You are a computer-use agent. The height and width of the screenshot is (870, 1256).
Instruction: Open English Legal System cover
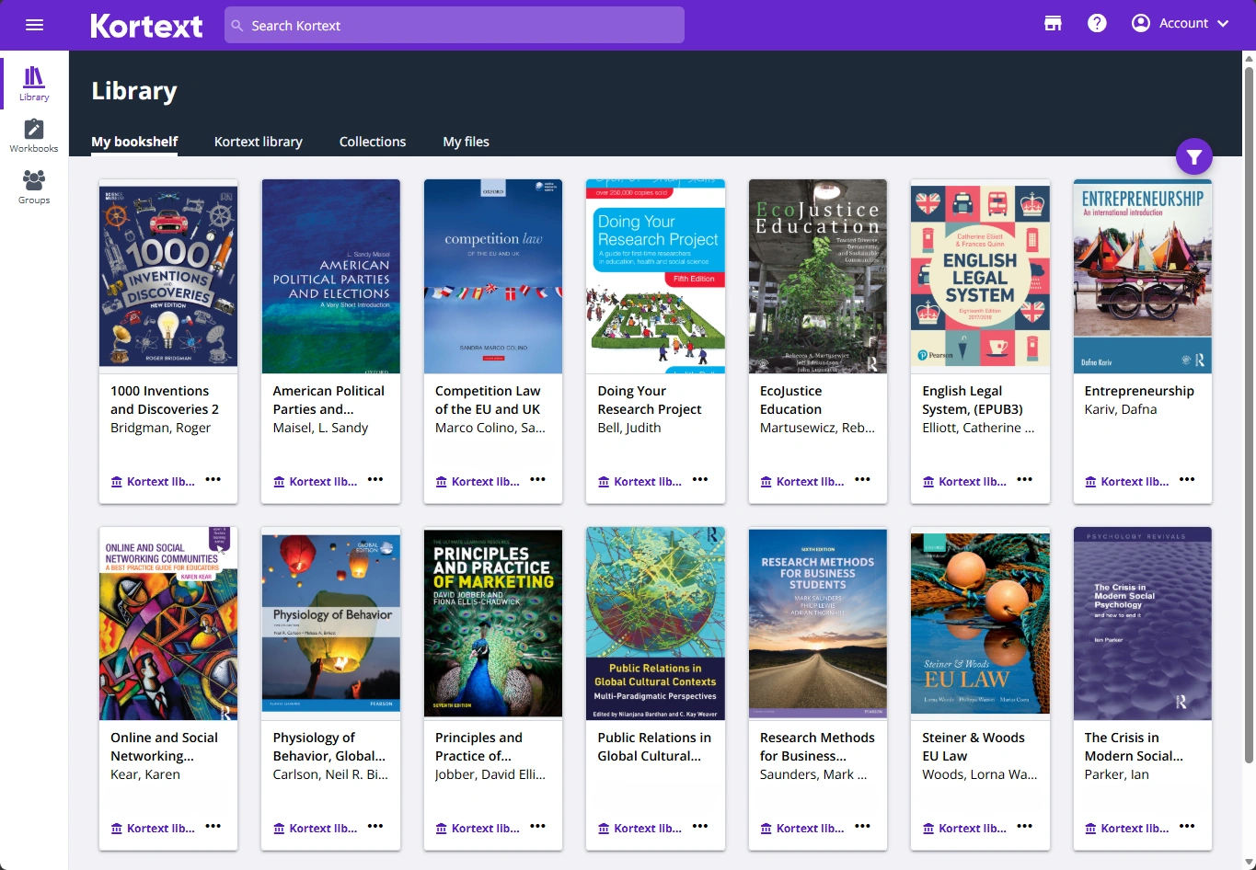(x=980, y=276)
